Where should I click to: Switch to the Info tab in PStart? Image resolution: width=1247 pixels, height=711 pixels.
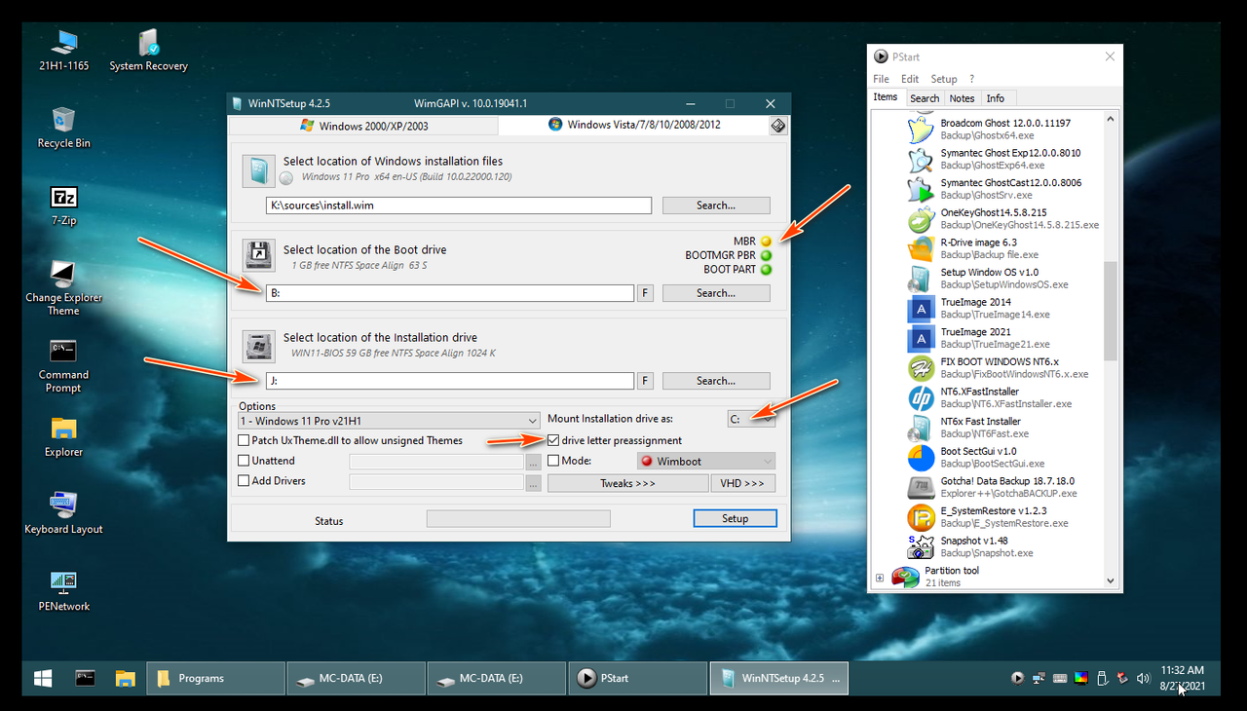996,98
